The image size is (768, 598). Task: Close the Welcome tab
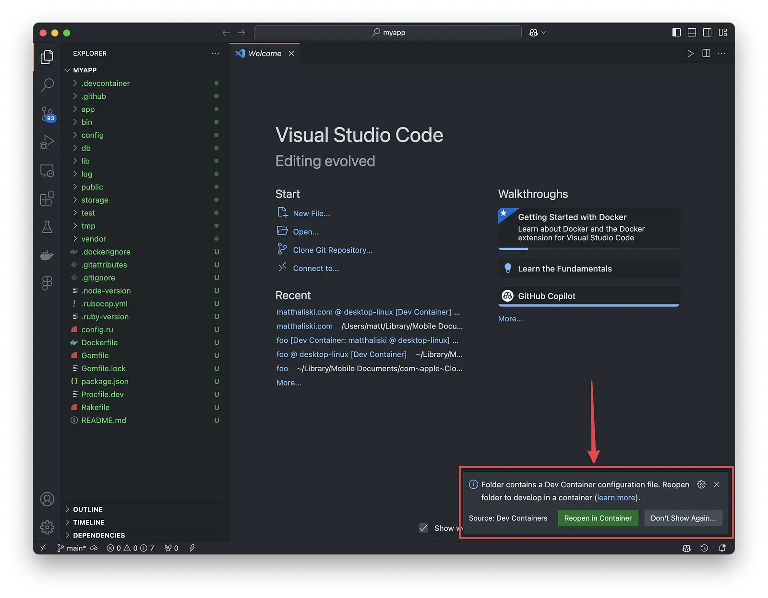pyautogui.click(x=291, y=53)
